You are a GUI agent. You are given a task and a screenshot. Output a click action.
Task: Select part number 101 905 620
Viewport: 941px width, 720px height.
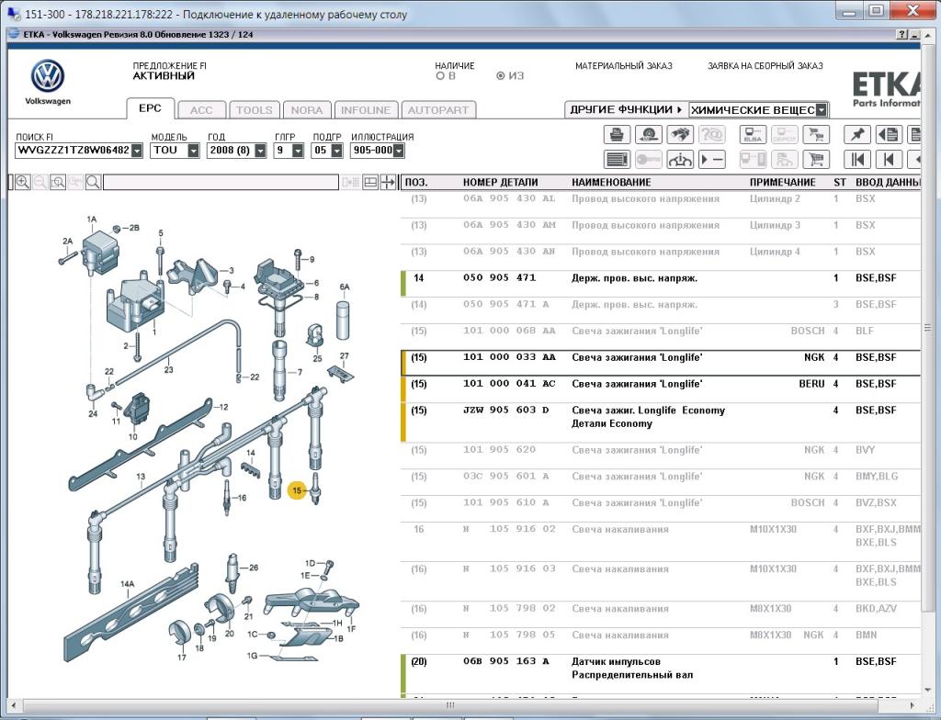tap(499, 450)
